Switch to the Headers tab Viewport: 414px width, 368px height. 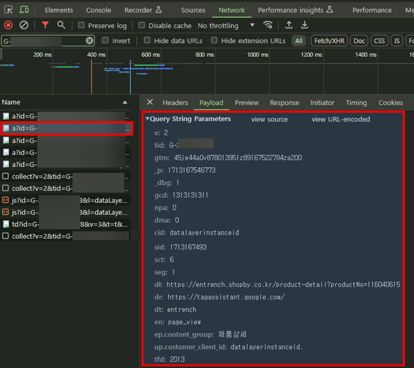(175, 102)
